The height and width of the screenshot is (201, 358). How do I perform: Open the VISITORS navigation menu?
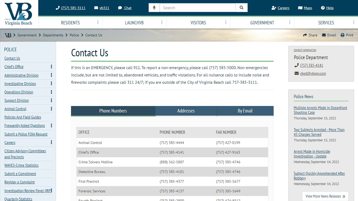[x=198, y=23]
